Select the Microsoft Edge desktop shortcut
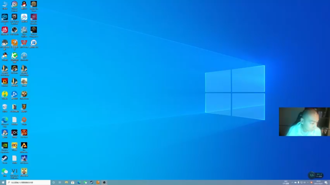 click(5, 122)
